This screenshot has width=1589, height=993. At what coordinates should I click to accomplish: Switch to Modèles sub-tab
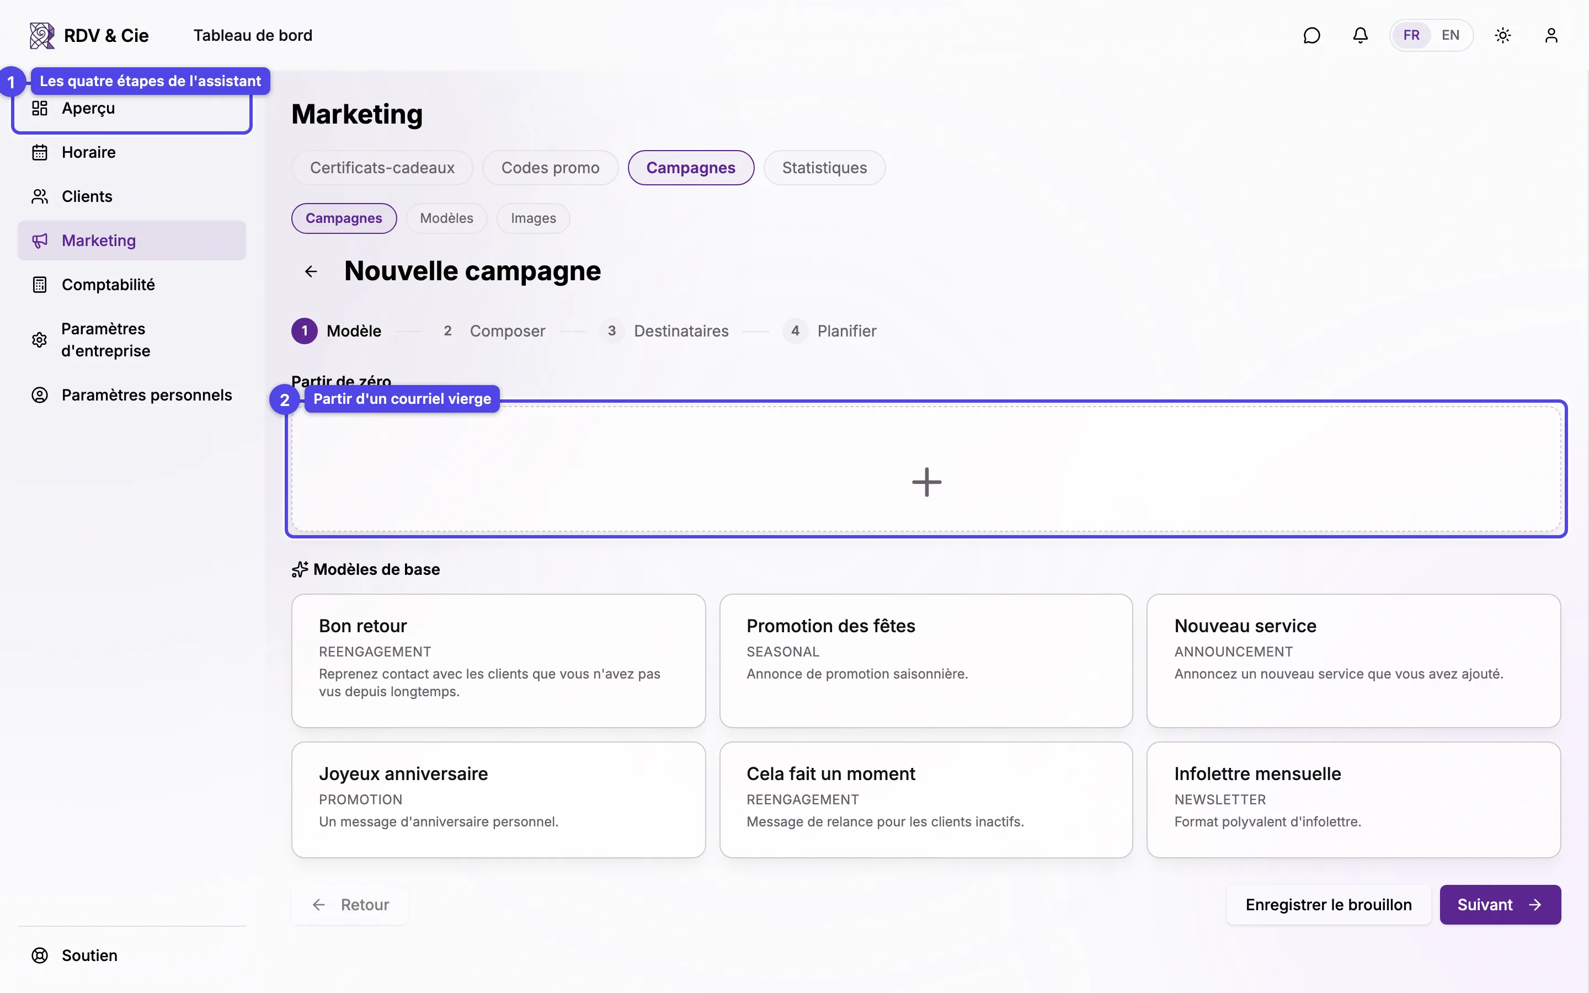point(446,218)
